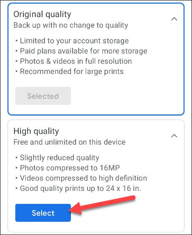Tap the blue Select button
Viewport: 192px width, 235px height.
tap(43, 213)
